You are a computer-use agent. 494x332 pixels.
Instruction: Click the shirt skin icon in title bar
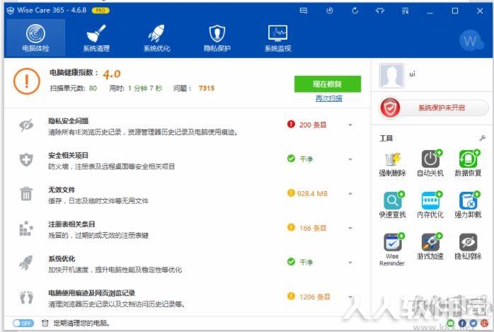[x=380, y=11]
